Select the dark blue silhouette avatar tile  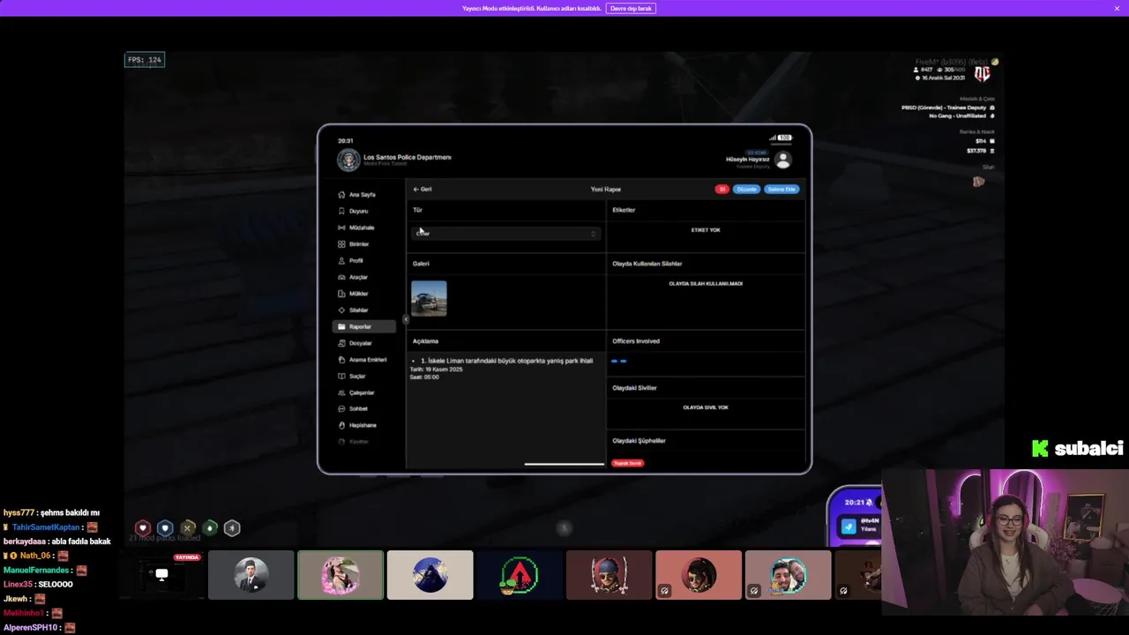[x=430, y=575]
